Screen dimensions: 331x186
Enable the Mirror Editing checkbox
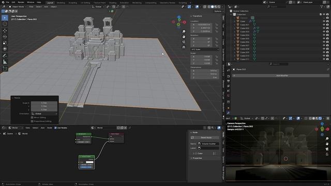[32, 117]
